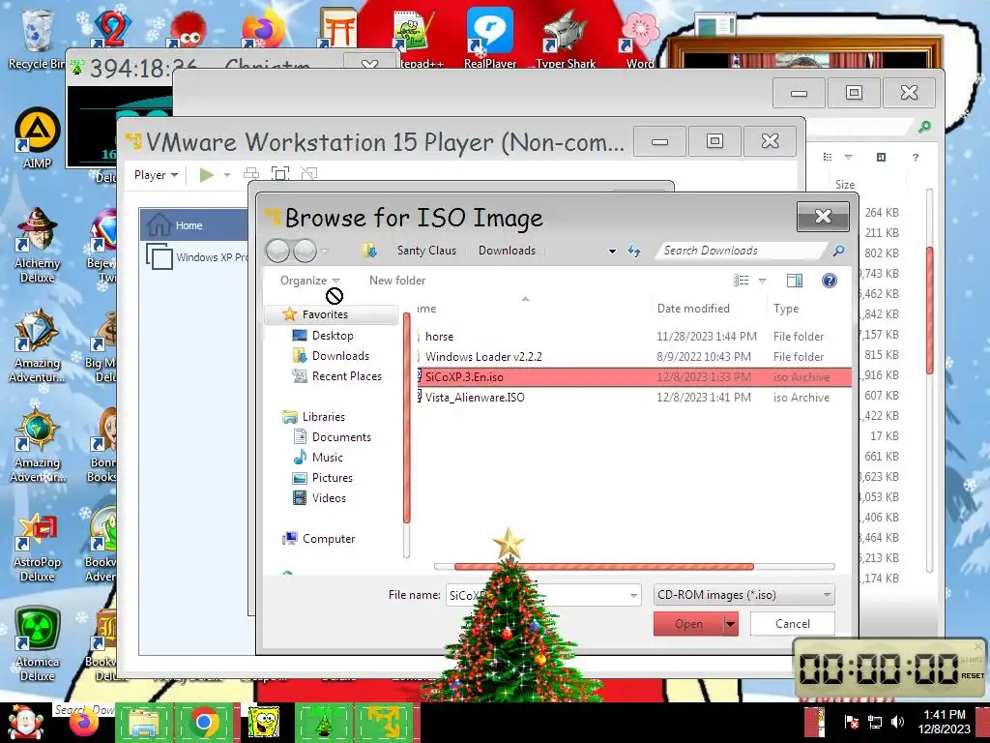
Task: Click the Open button
Action: [x=688, y=624]
